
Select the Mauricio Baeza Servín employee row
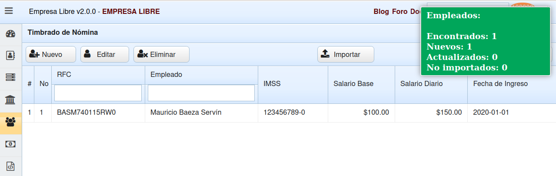click(186, 113)
